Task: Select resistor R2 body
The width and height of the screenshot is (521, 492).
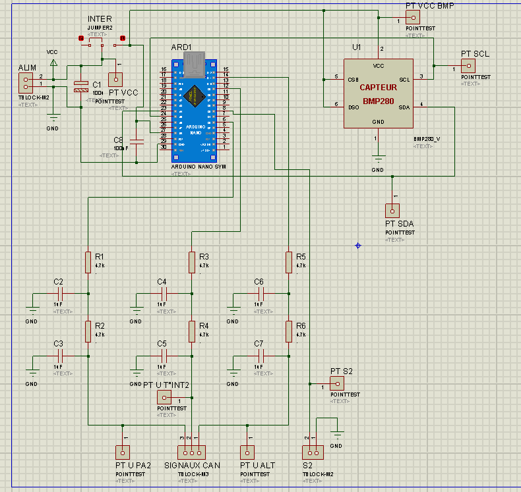Action: (88, 331)
